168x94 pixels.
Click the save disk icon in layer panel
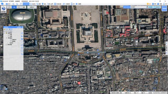click(7, 29)
